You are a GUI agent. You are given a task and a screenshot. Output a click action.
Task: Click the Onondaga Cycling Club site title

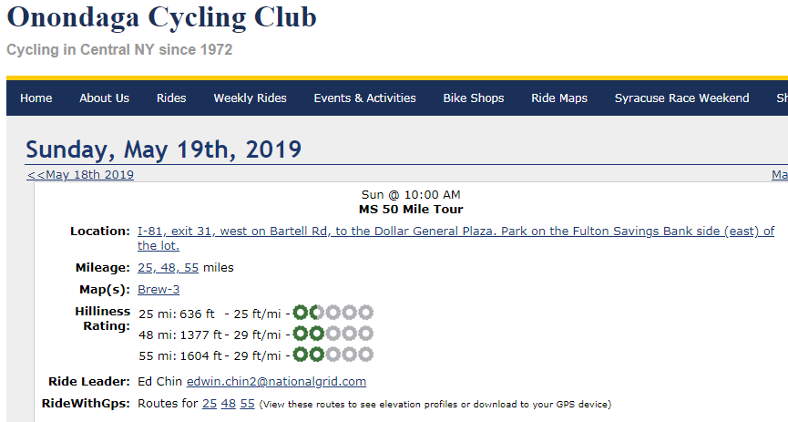[161, 17]
